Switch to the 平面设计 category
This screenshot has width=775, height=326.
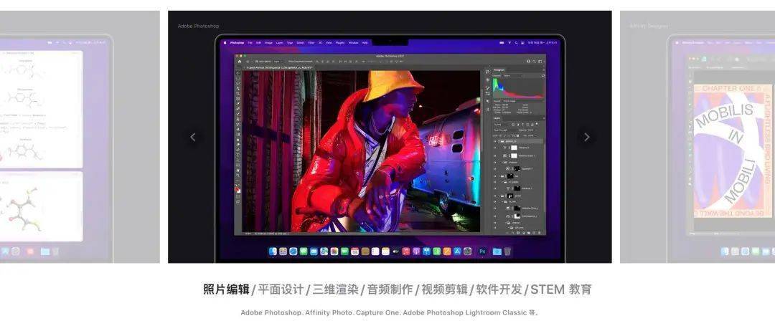point(281,289)
